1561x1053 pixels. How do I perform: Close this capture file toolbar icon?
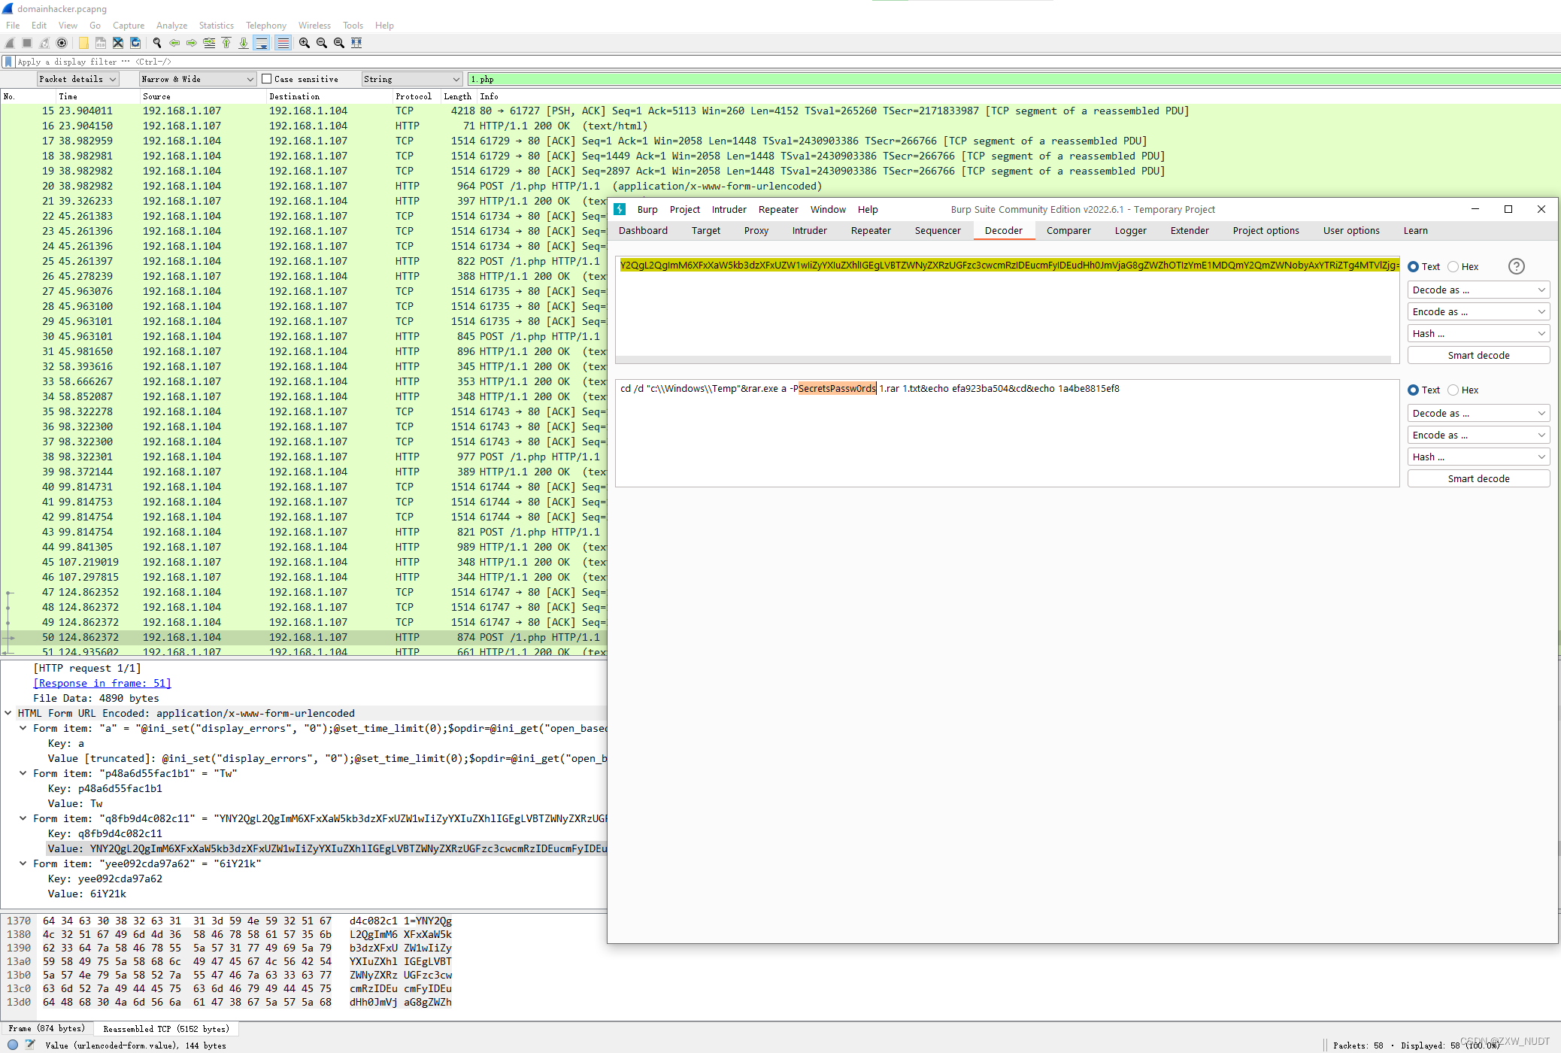(x=118, y=43)
